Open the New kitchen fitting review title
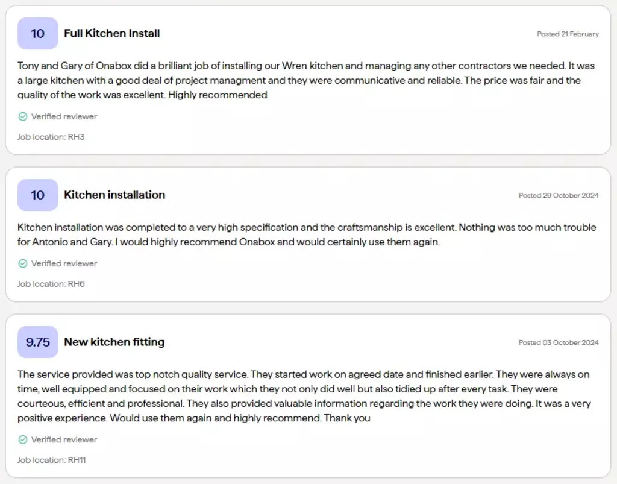 pos(114,342)
